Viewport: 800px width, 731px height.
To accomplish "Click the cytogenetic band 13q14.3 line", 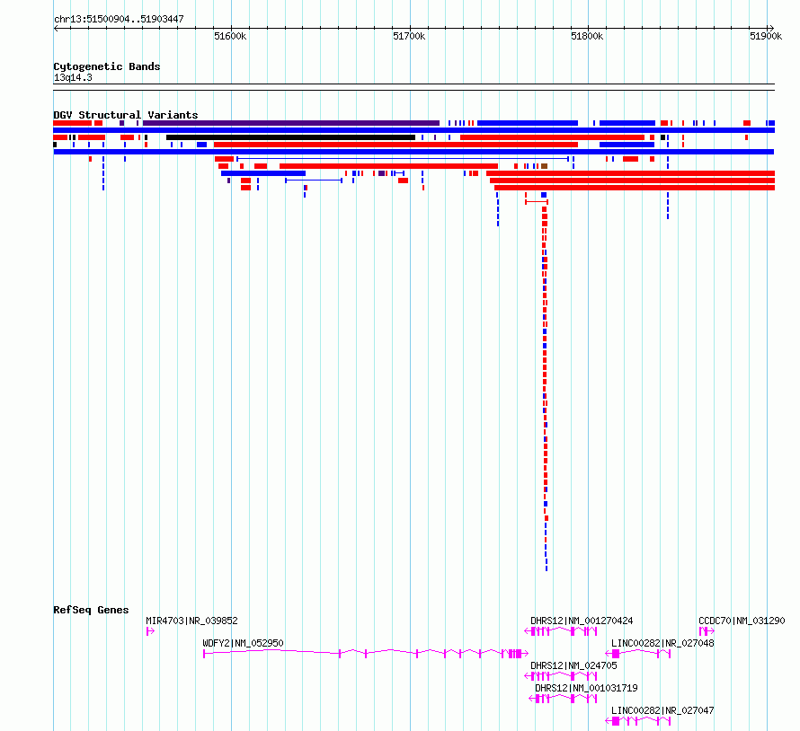I will (x=413, y=87).
